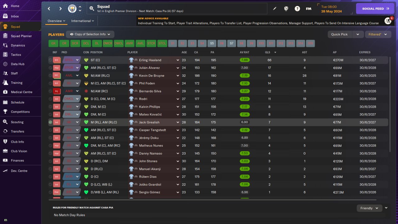Select the GK position button

53,44
